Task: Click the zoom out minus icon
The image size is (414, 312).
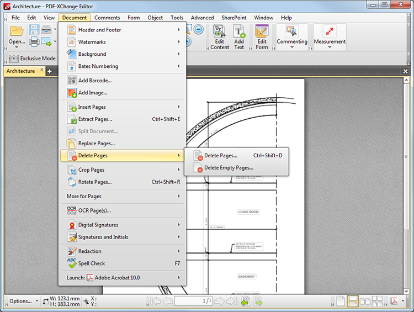Action: 199,29
